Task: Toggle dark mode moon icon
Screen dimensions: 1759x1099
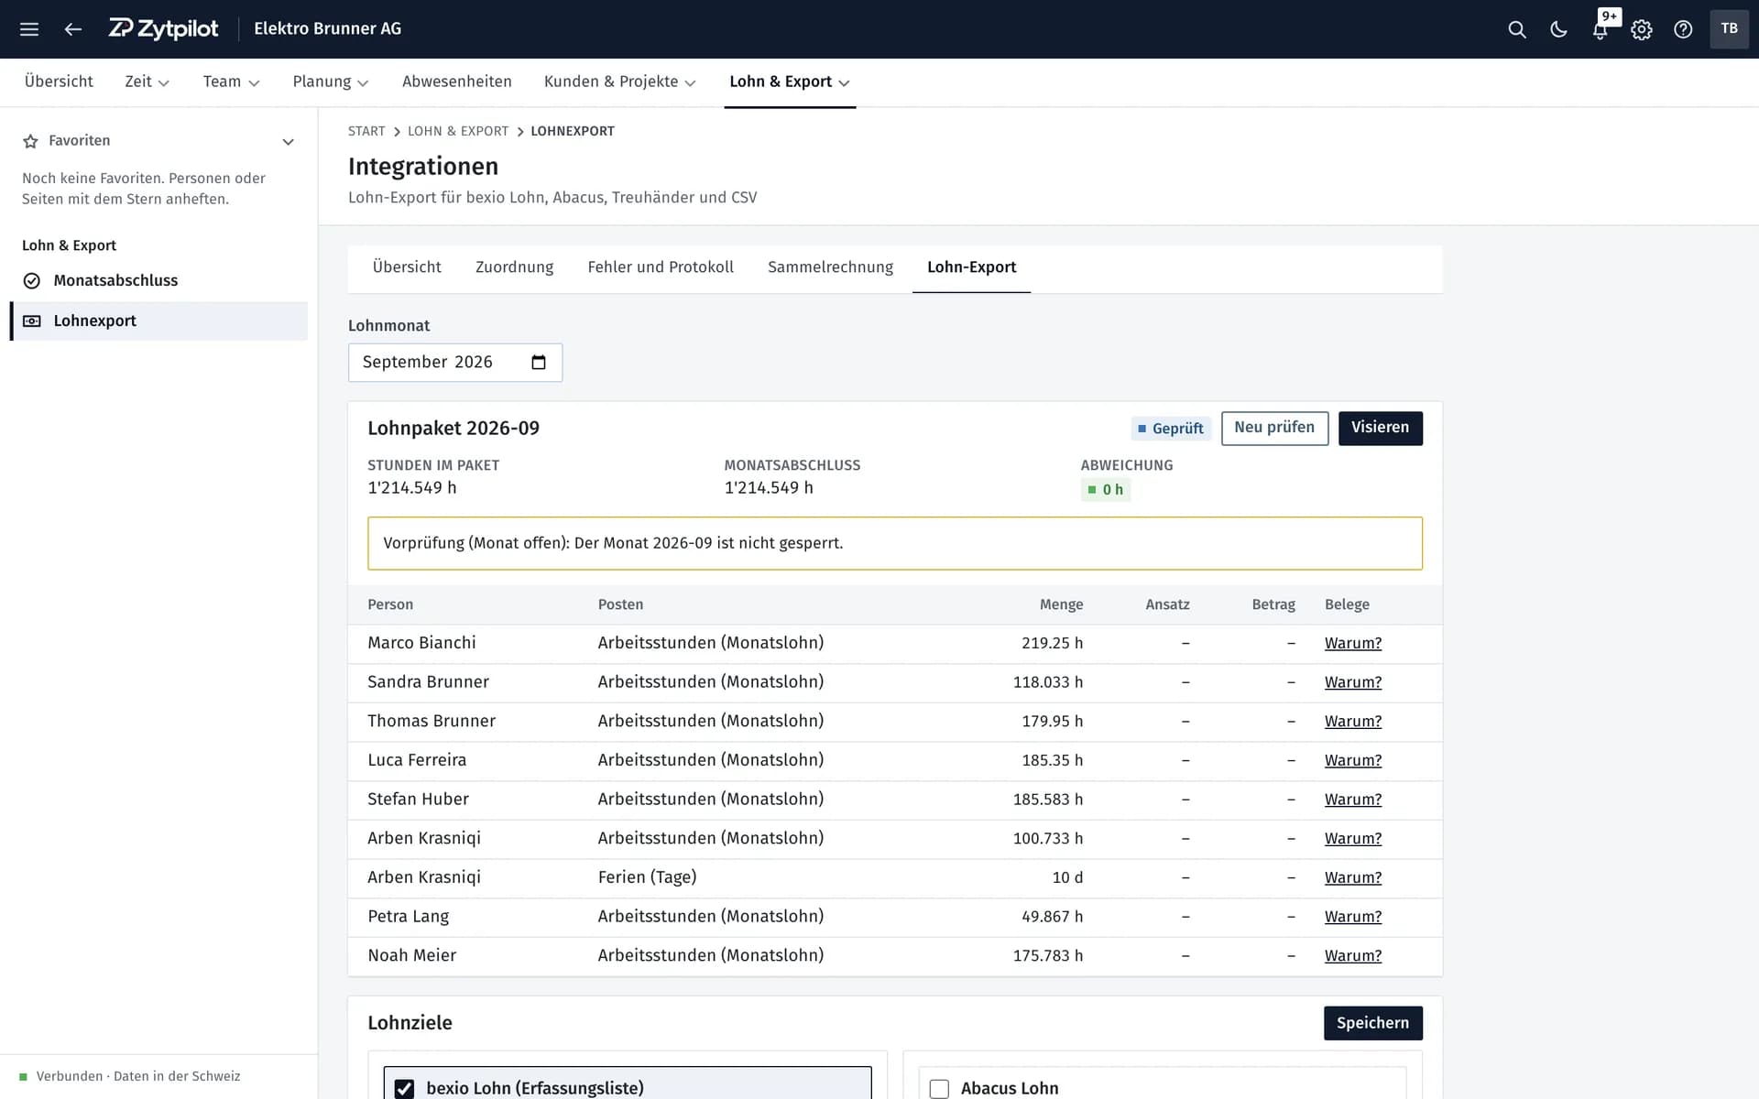Action: tap(1558, 29)
